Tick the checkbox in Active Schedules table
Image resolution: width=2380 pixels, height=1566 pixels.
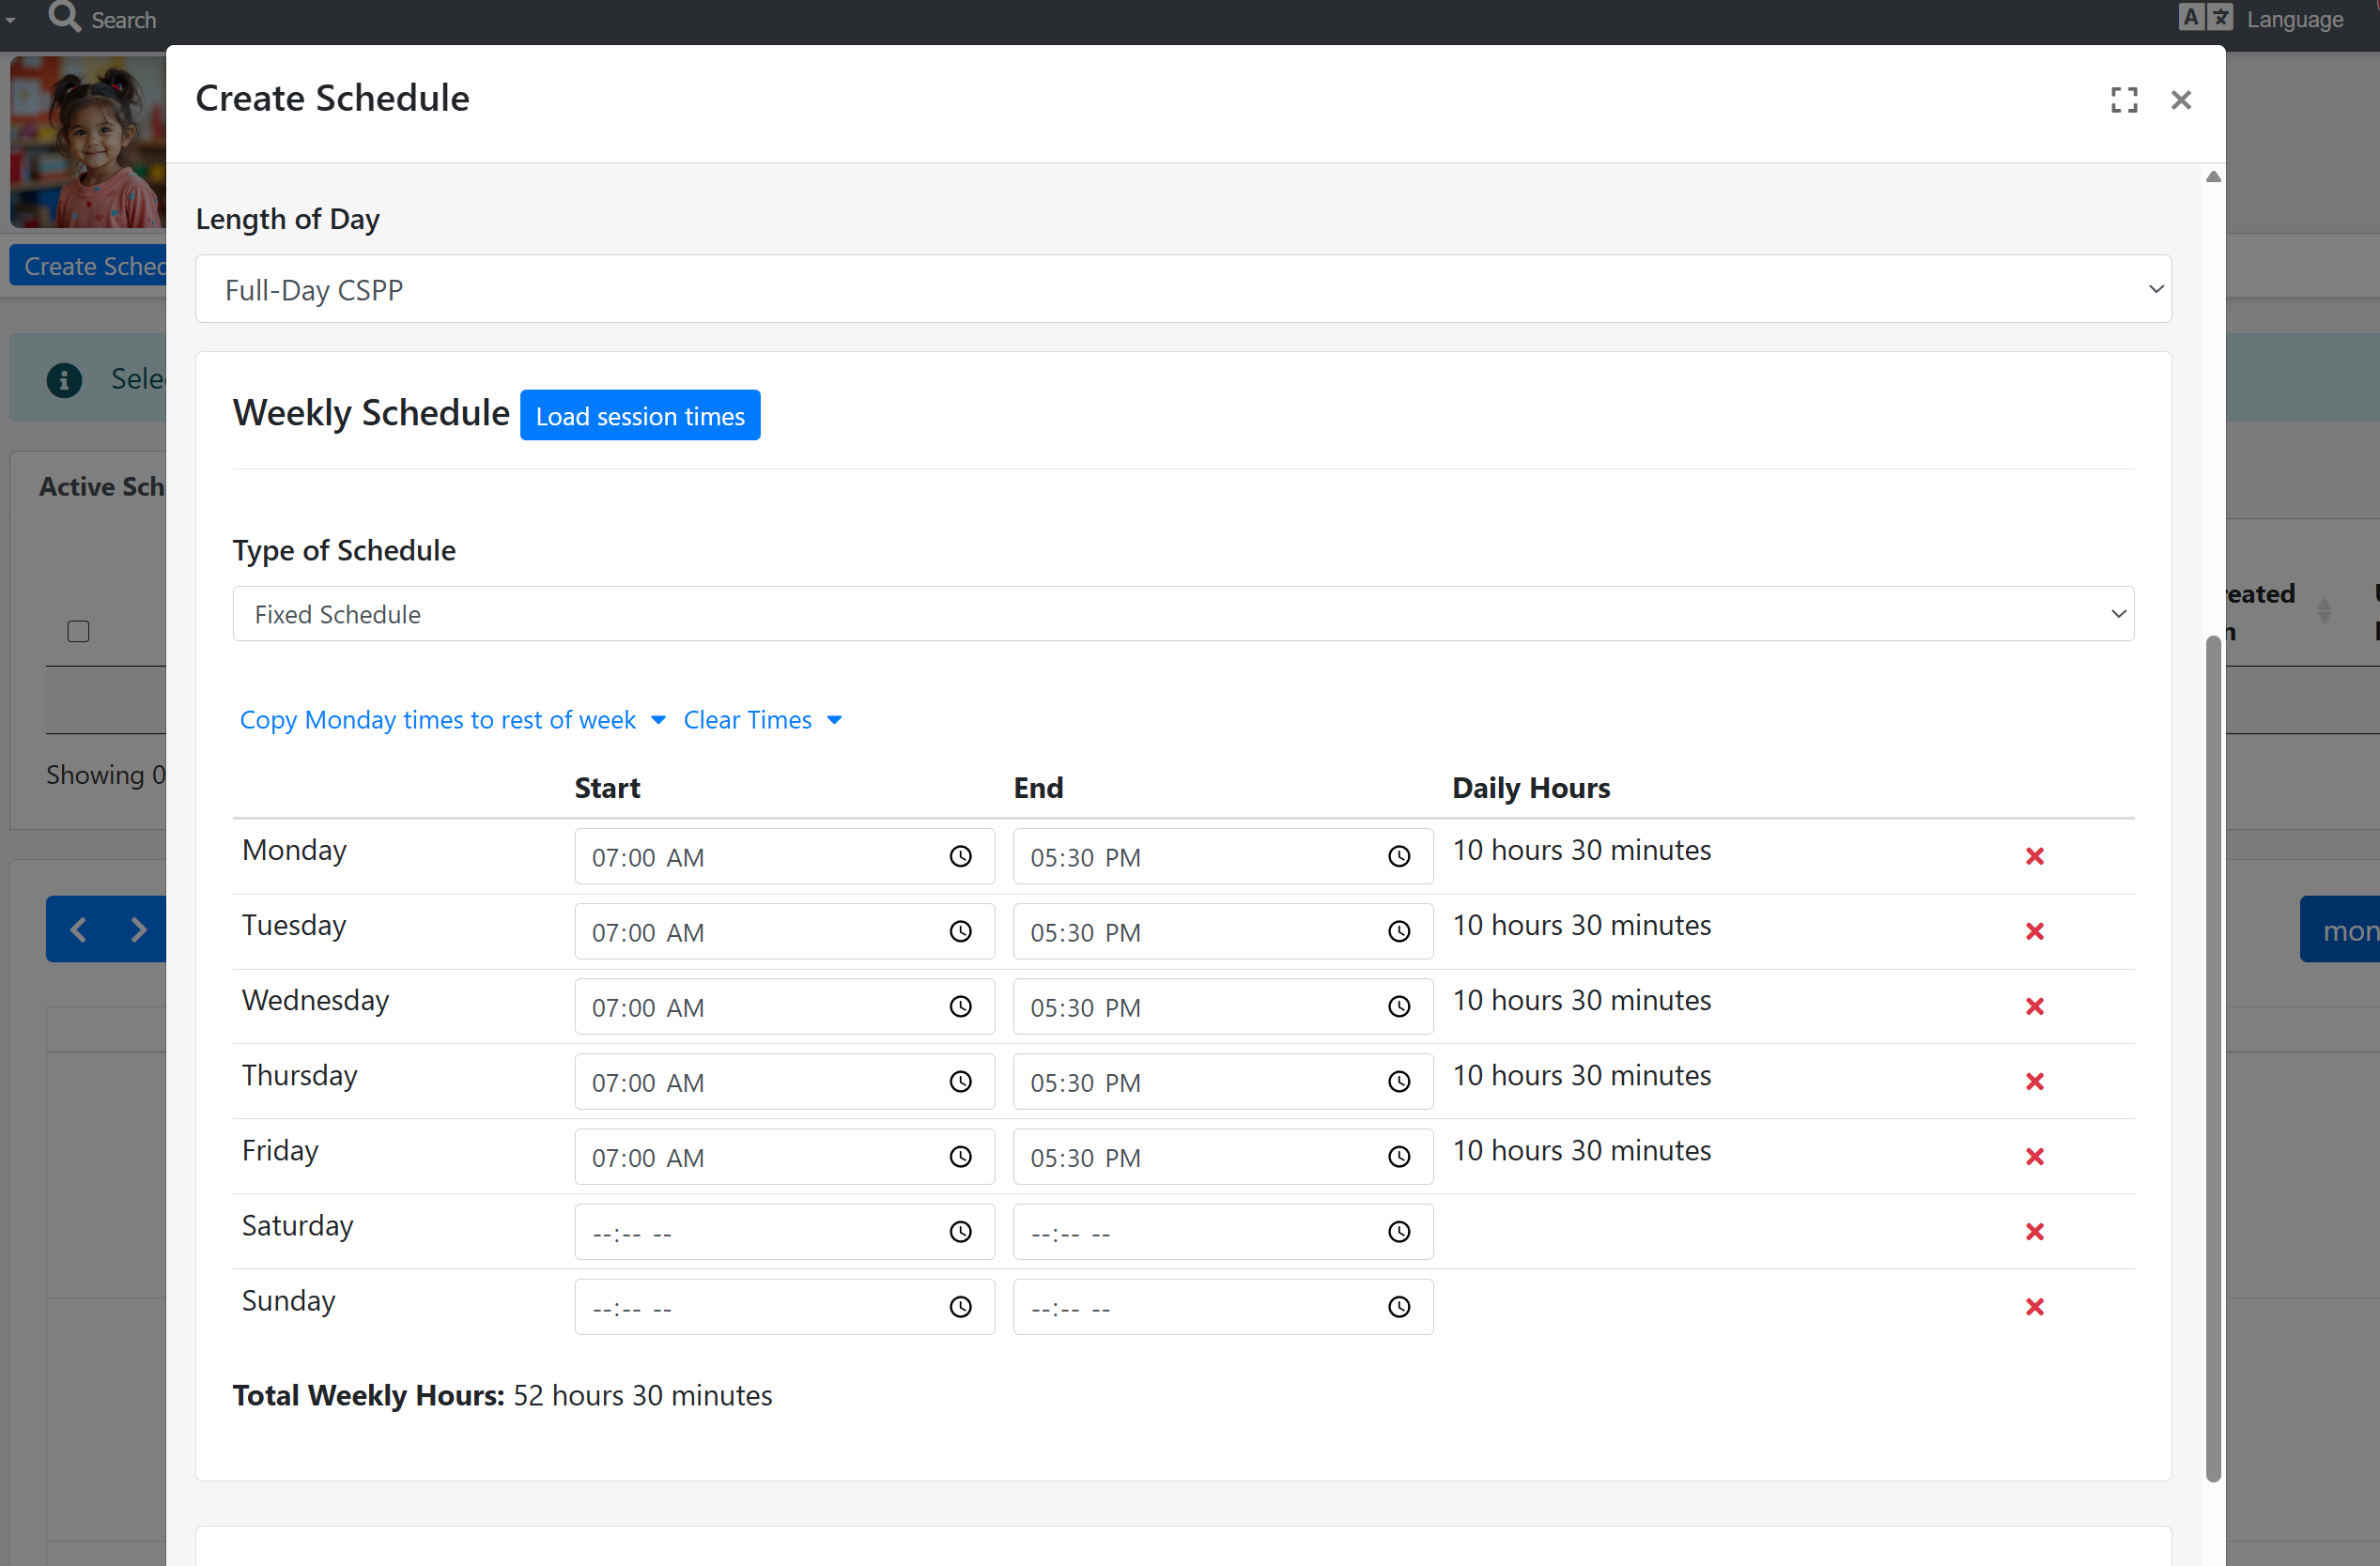[x=78, y=632]
